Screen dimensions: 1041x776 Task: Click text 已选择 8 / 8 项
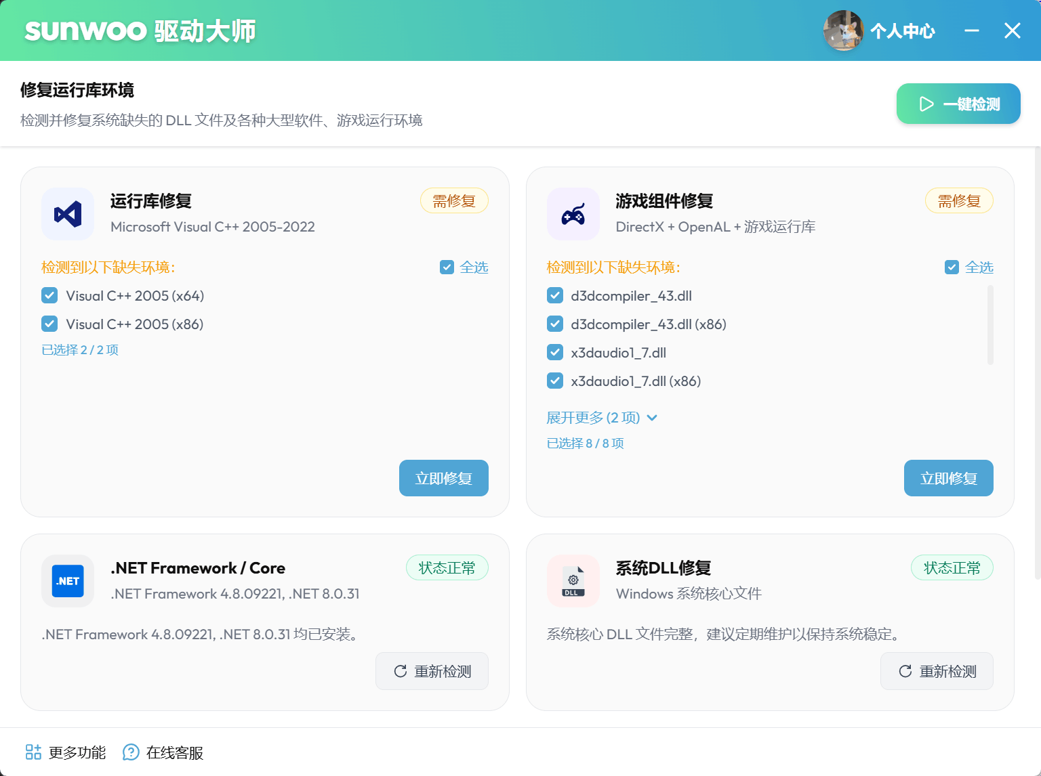(586, 443)
